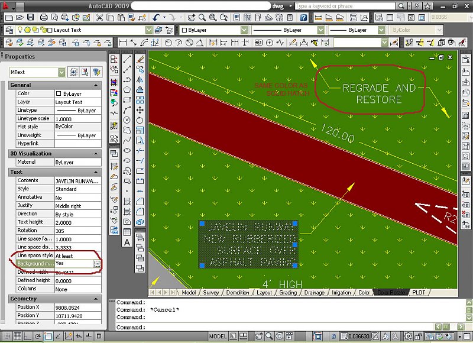Open the linetype ByLayer dropdown
The height and width of the screenshot is (343, 473).
320,30
